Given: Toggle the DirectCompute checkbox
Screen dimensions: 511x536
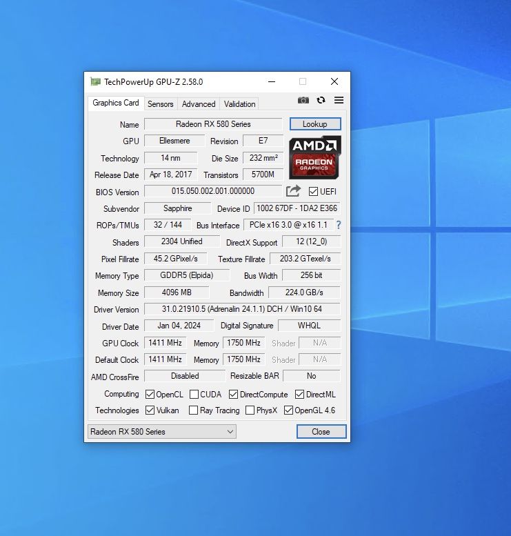Looking at the screenshot, I should (x=233, y=394).
